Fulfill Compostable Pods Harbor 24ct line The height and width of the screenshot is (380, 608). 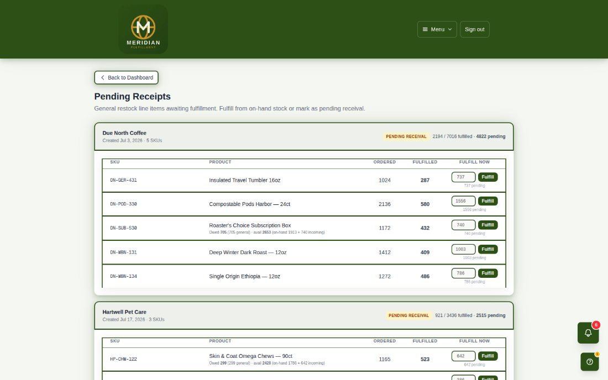[x=488, y=201]
